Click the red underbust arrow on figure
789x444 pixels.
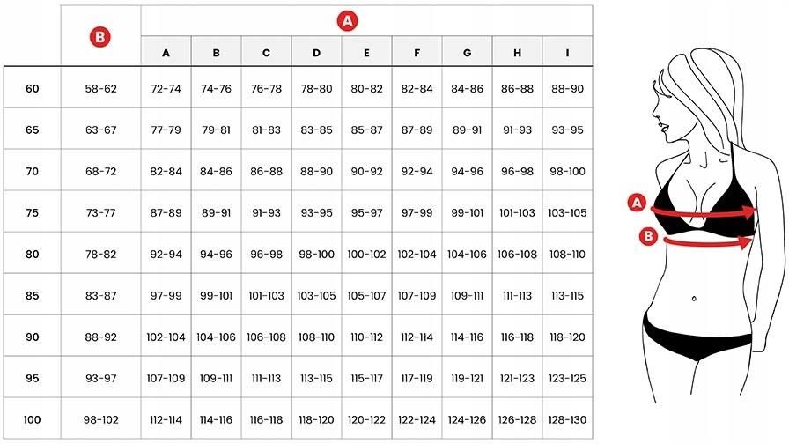point(707,242)
